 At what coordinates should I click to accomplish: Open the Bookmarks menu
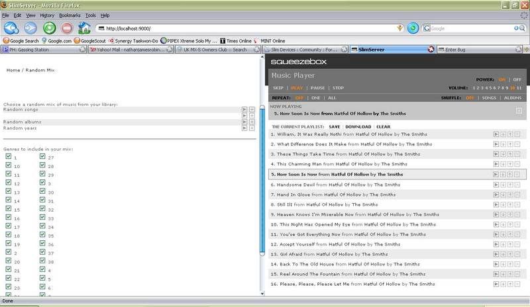(x=69, y=15)
